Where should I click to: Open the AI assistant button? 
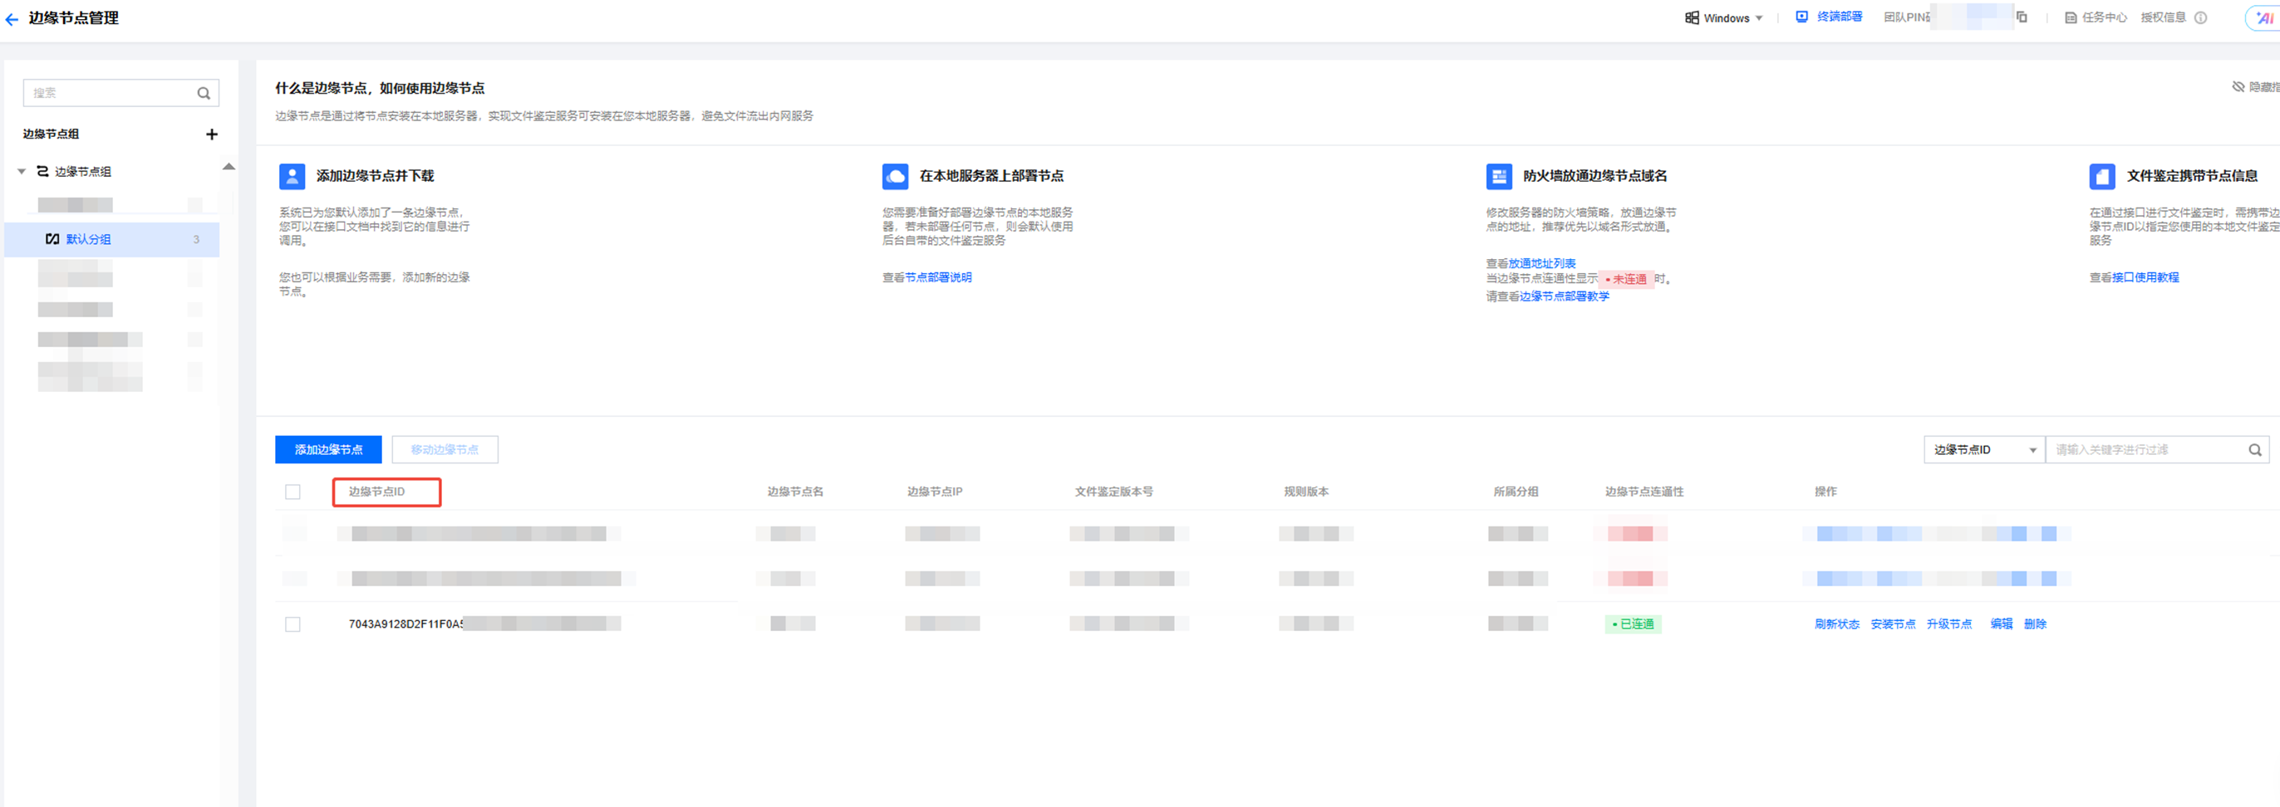tap(2264, 17)
